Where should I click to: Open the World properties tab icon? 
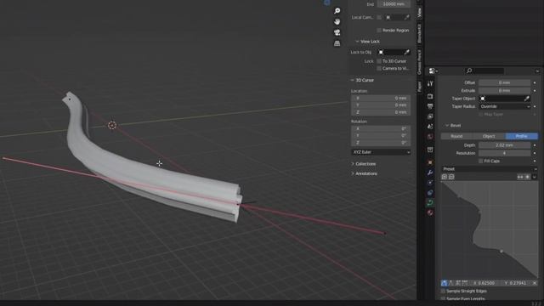(x=430, y=136)
